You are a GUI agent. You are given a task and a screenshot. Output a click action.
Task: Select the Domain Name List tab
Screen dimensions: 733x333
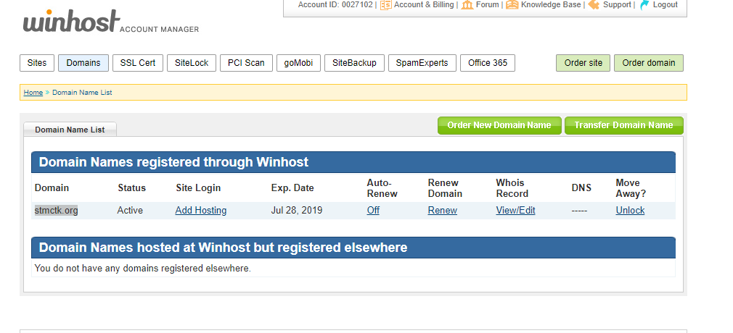click(x=70, y=130)
